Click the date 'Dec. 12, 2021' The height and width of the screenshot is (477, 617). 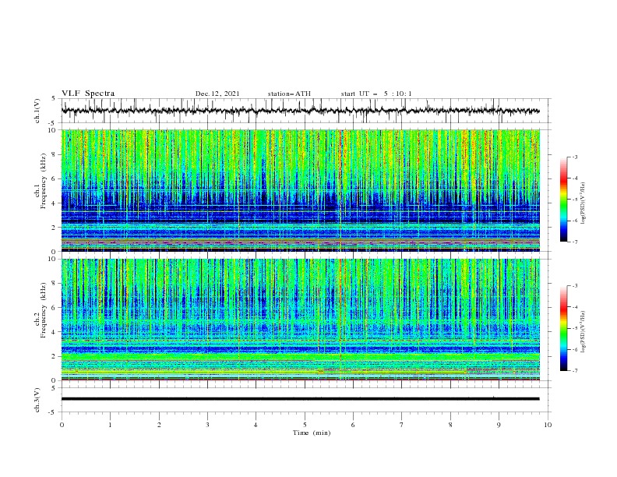[217, 94]
